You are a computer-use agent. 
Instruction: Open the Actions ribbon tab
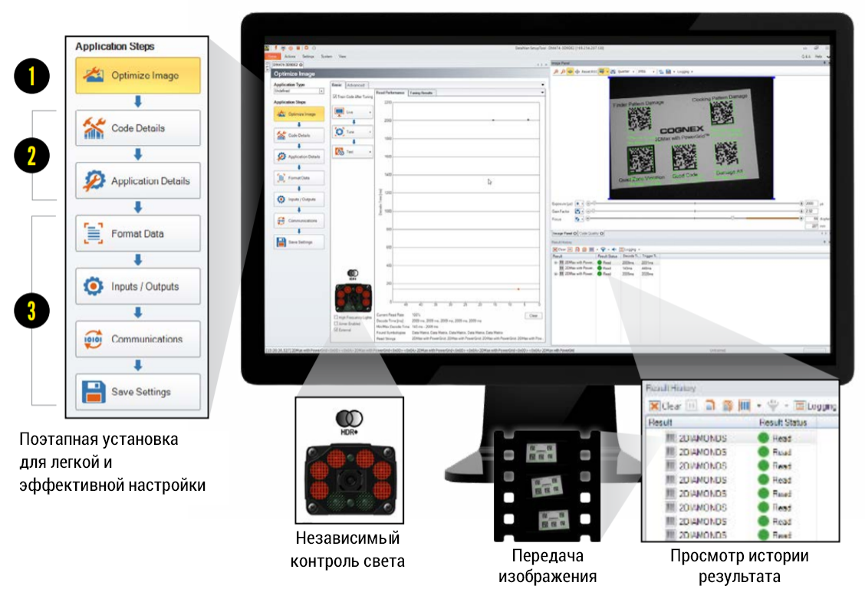tap(290, 56)
